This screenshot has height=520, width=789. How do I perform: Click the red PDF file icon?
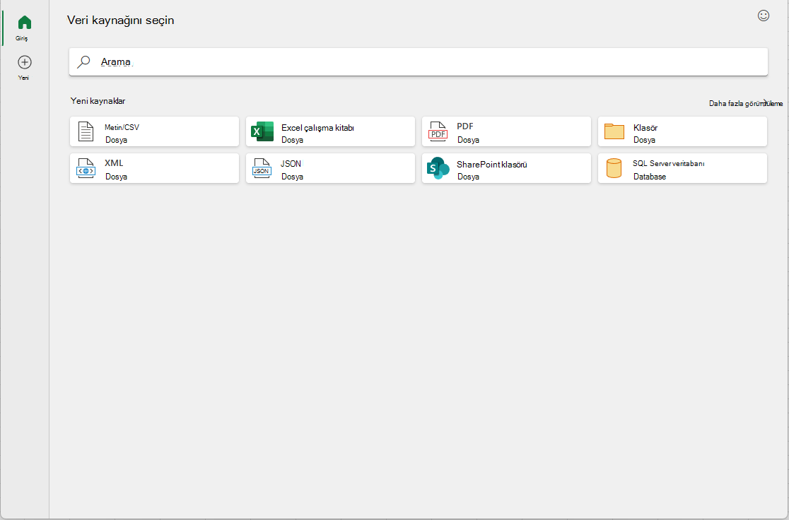click(x=438, y=131)
